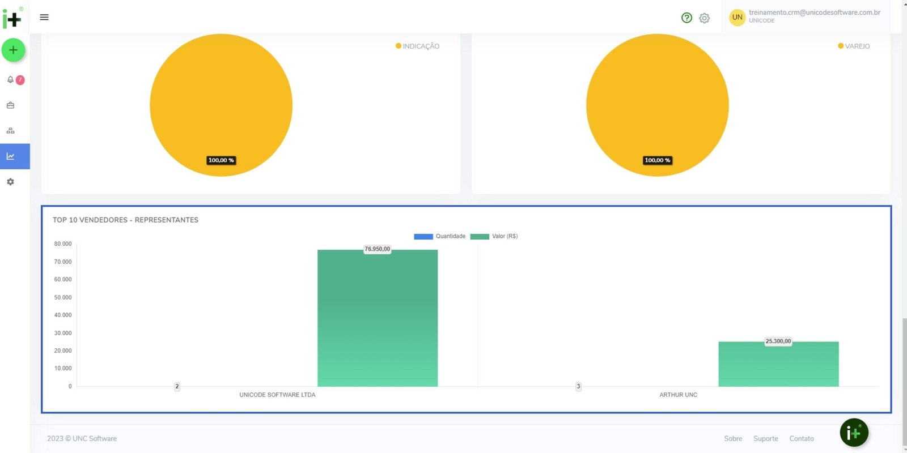Open the sidebar settings gear icon
This screenshot has width=907, height=453.
pos(10,182)
